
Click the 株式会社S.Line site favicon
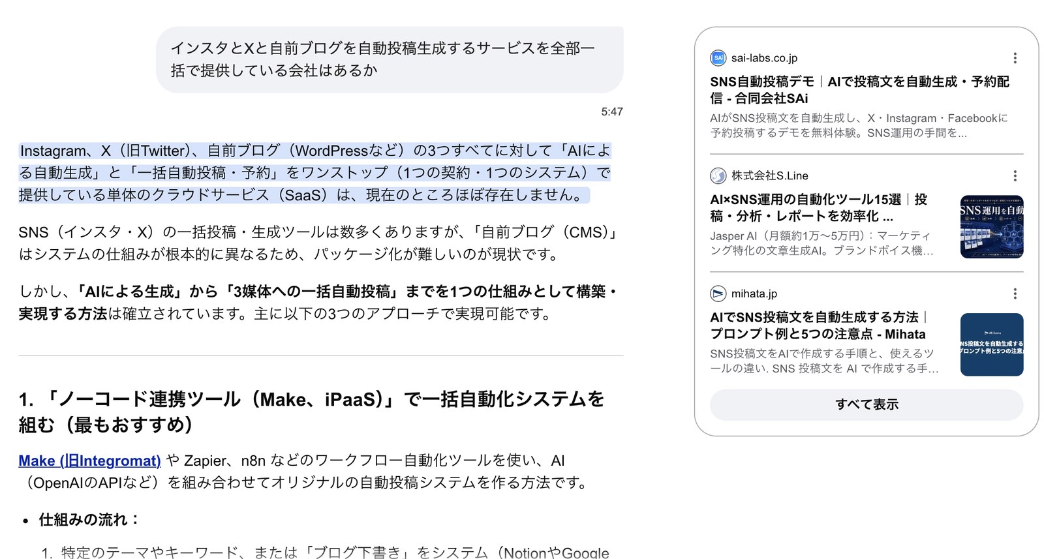[718, 176]
